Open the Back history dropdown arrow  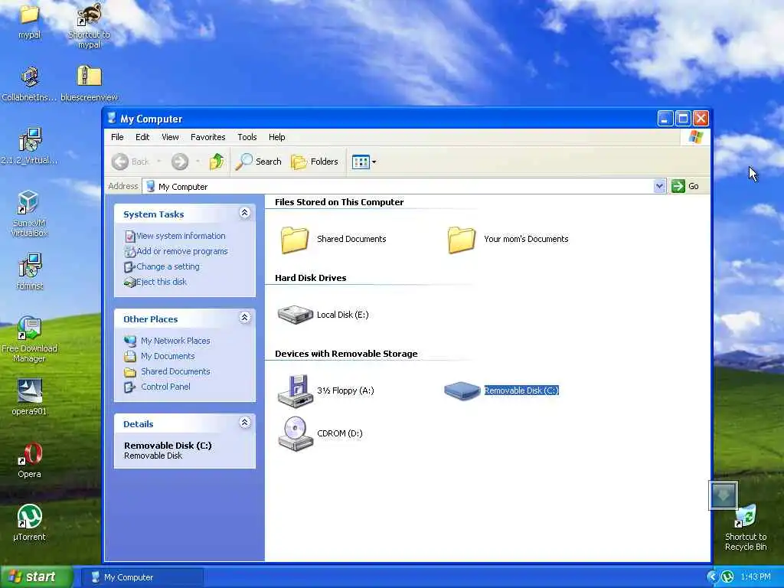[159, 162]
